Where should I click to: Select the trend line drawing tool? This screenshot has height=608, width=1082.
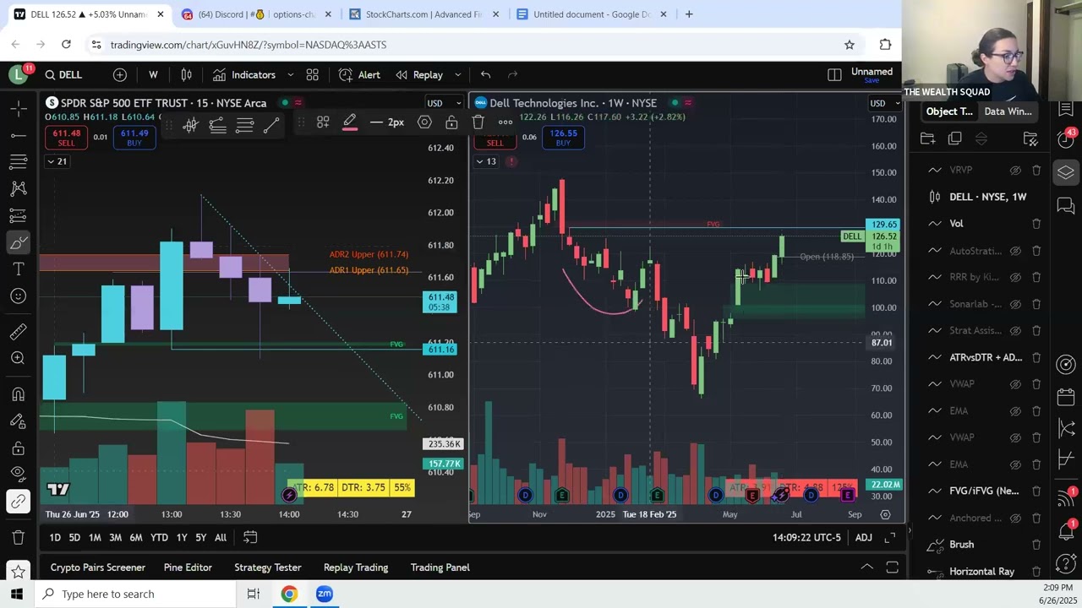[18, 135]
